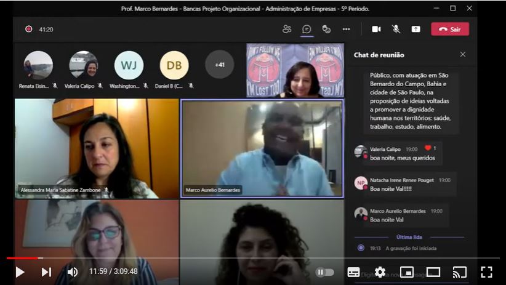This screenshot has height=285, width=506.
Task: Click the 41:20 meeting timer
Action: pyautogui.click(x=46, y=30)
